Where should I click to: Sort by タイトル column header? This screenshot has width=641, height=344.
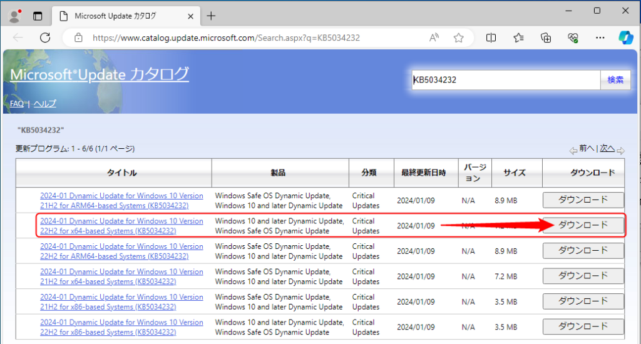coord(121,173)
